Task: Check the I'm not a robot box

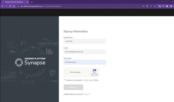Action: click(67, 72)
